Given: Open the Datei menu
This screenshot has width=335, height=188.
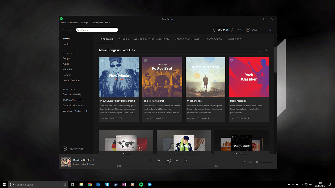Looking at the screenshot, I should pyautogui.click(x=63, y=23).
